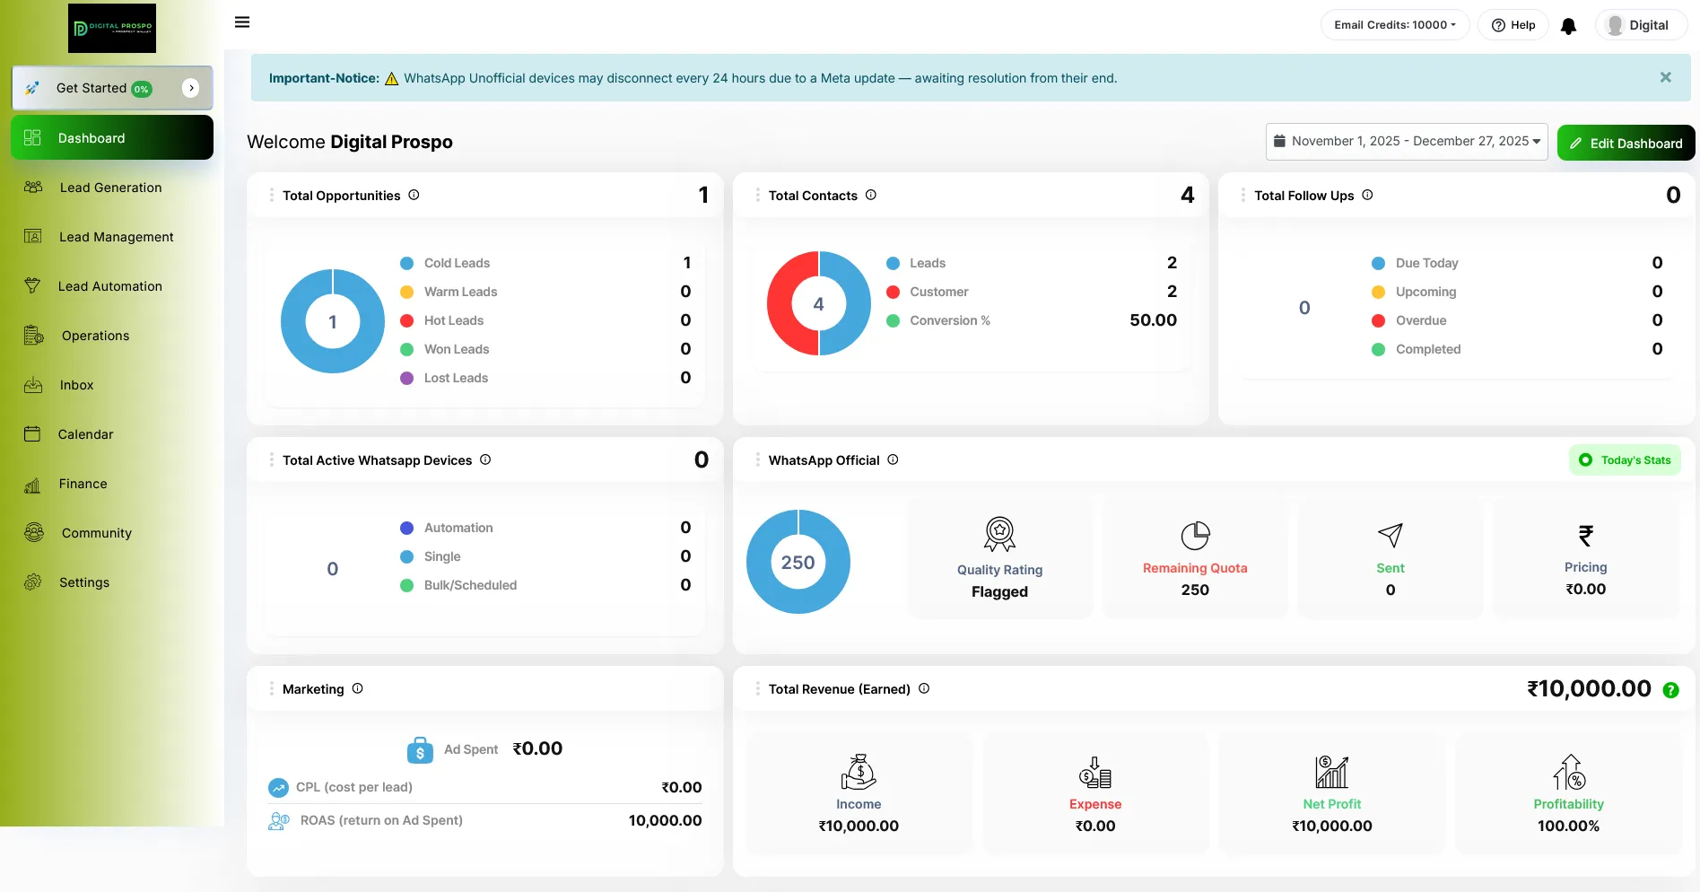Click the notification bell icon
Viewport: 1700px width, 892px height.
[x=1568, y=26]
